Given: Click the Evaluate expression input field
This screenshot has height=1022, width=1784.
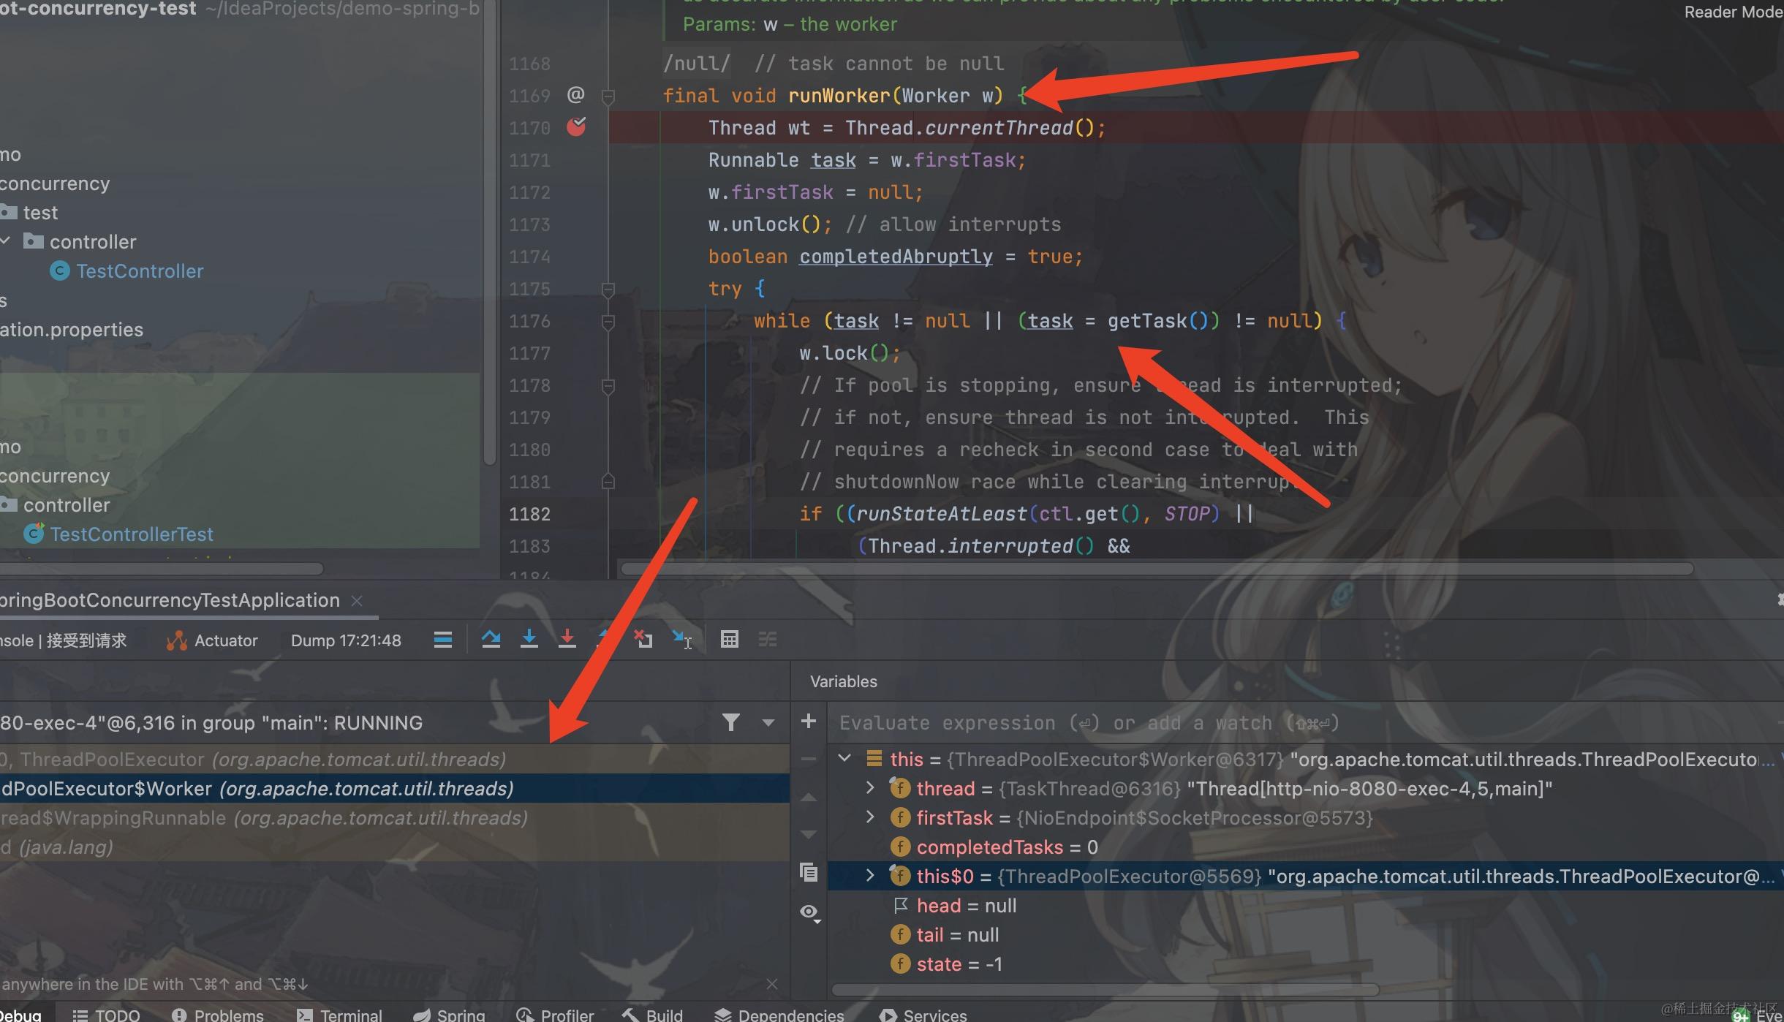Looking at the screenshot, I should (x=1301, y=723).
